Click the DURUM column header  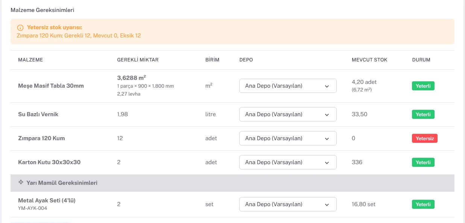click(x=421, y=60)
